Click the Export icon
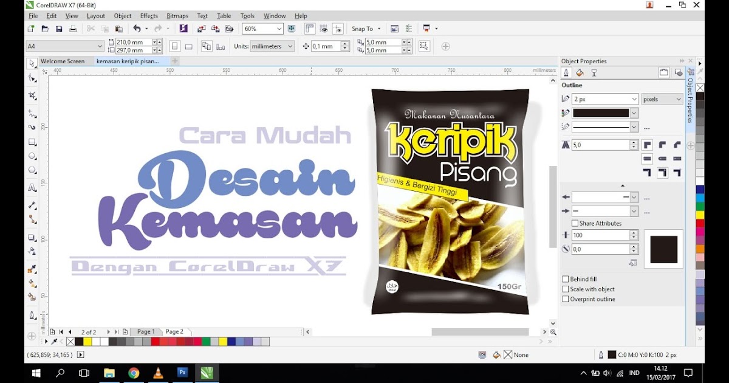The height and width of the screenshot is (383, 729). [x=215, y=29]
